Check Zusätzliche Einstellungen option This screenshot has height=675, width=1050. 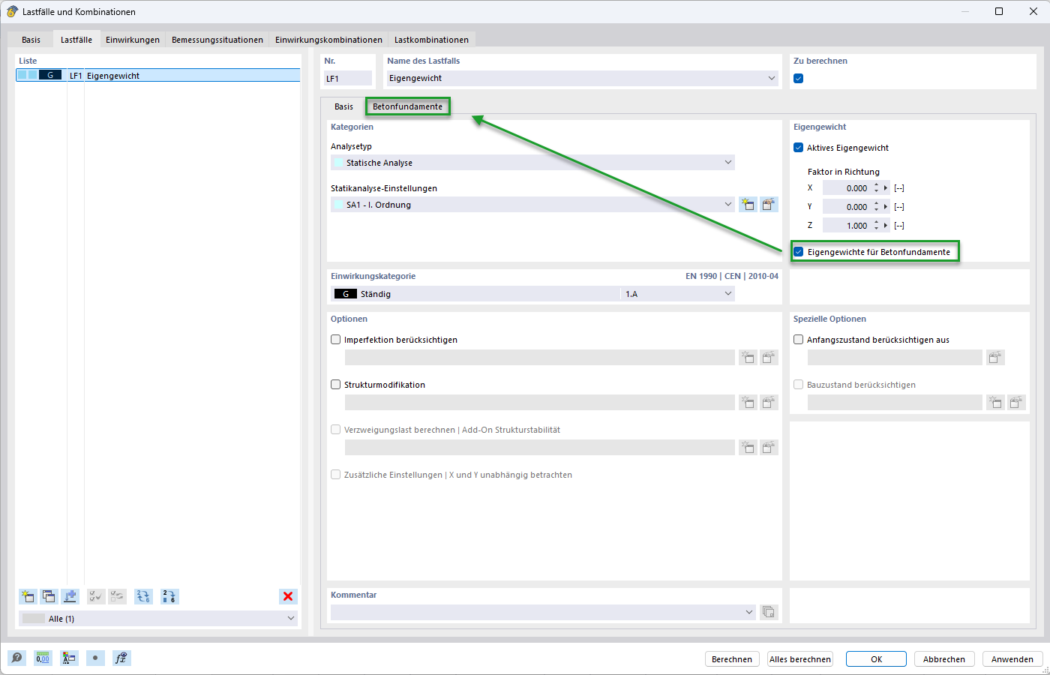pos(336,475)
